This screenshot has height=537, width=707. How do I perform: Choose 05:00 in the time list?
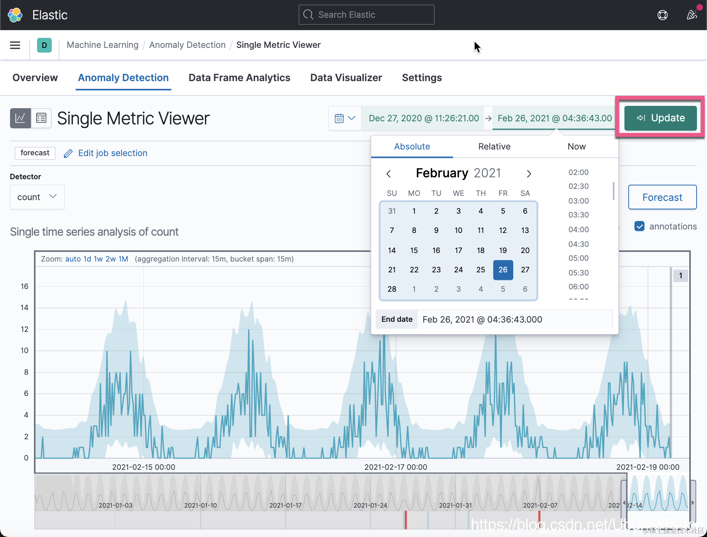point(578,258)
